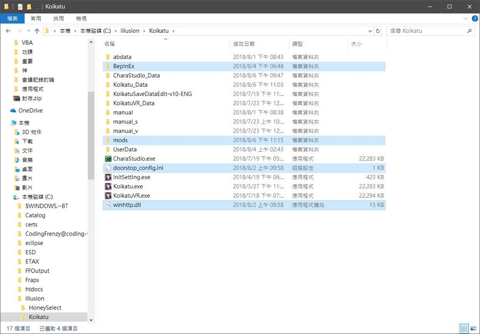Click the Up one level arrow
This screenshot has width=480, height=334.
pyautogui.click(x=36, y=31)
